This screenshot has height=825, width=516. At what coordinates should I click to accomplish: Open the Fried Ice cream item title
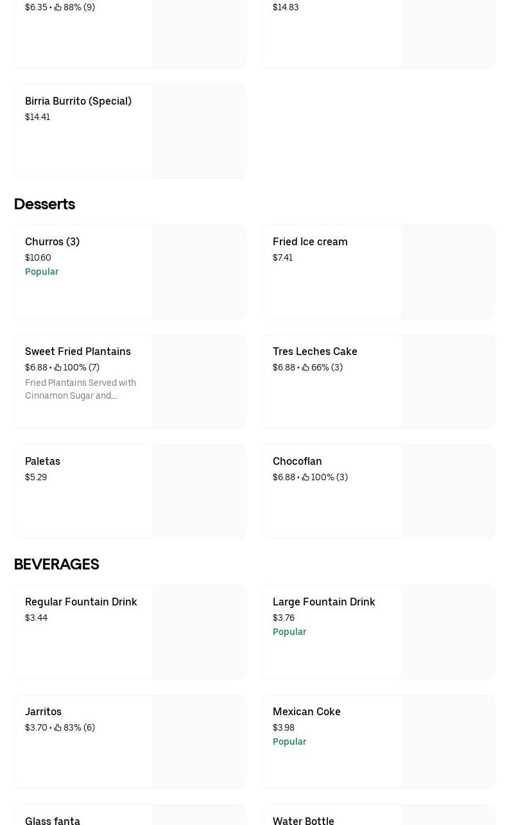310,241
